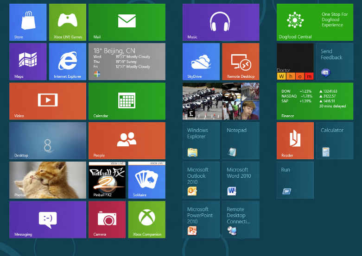
Task: Open the Music tile with headphones
Action: (221, 22)
